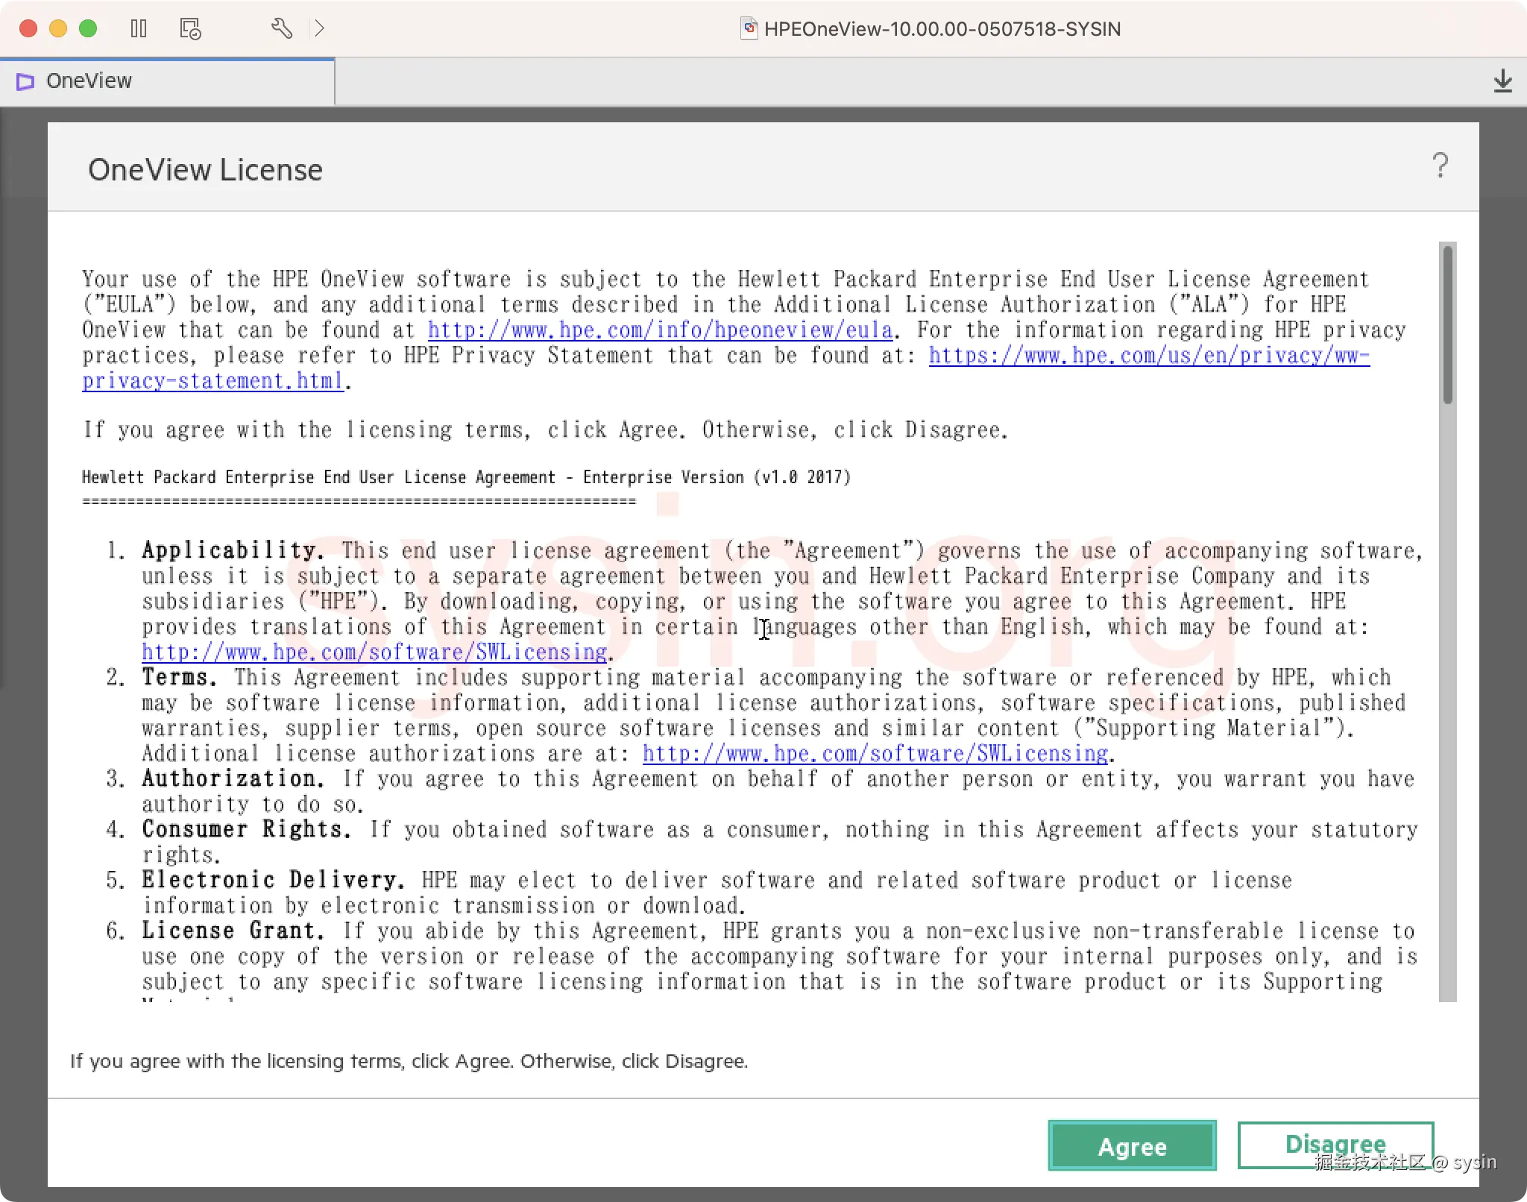Click the OneView License dialog heading
The height and width of the screenshot is (1202, 1527).
[205, 170]
